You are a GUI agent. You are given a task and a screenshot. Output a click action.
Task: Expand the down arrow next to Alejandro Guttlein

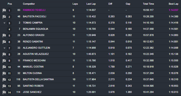click(4, 48)
